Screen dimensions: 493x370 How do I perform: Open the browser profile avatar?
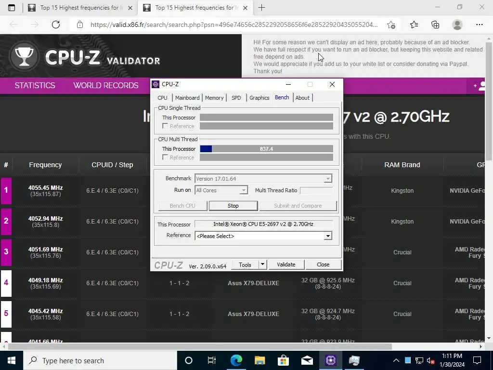(x=457, y=25)
